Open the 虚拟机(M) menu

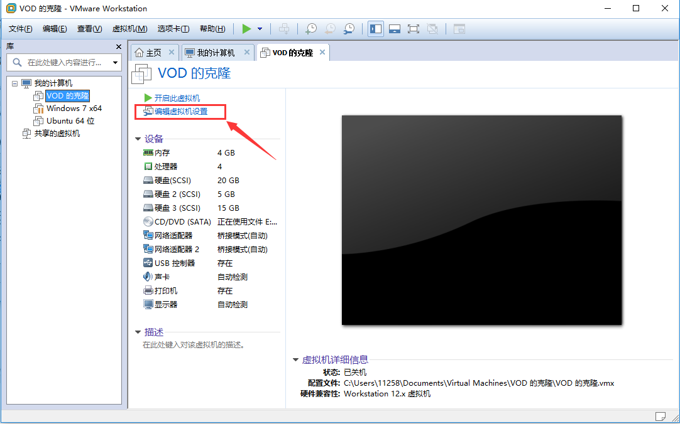(129, 29)
